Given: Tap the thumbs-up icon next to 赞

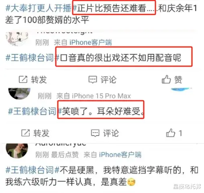Looking at the screenshot, I should [x=166, y=79].
